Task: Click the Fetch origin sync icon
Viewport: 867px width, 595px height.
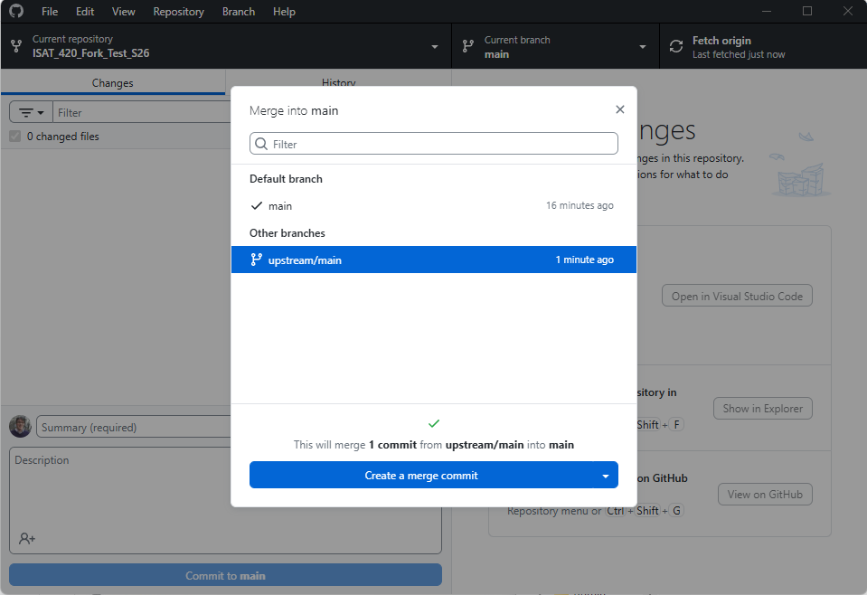Action: pyautogui.click(x=676, y=47)
